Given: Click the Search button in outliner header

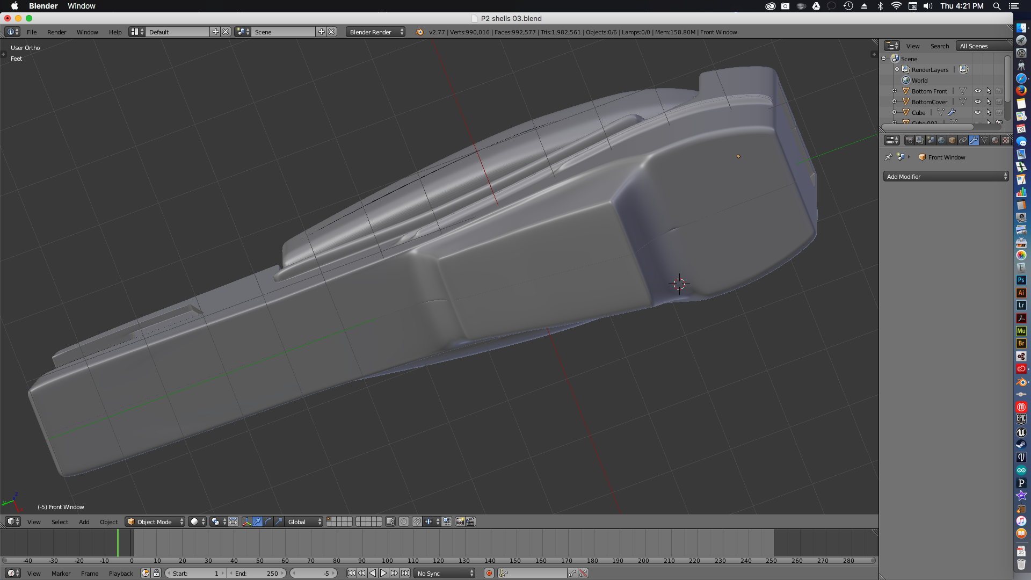Looking at the screenshot, I should pyautogui.click(x=939, y=46).
